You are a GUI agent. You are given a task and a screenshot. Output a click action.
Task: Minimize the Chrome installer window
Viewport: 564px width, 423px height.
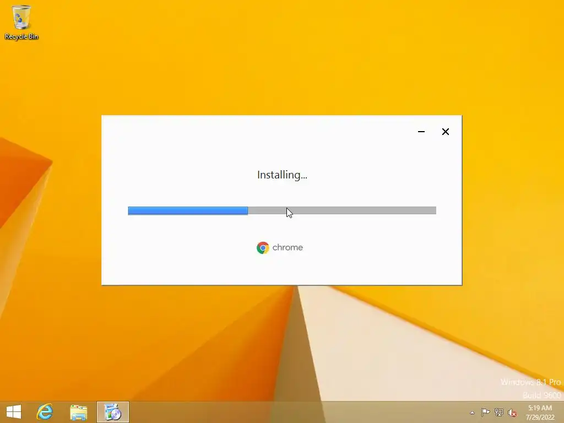tap(421, 132)
